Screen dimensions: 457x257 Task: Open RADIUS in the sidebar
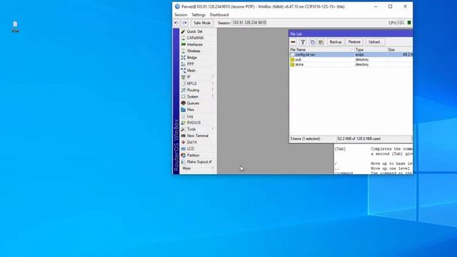tap(194, 123)
